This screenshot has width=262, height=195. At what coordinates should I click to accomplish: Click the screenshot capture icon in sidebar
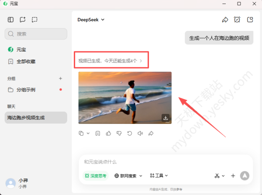[35, 20]
